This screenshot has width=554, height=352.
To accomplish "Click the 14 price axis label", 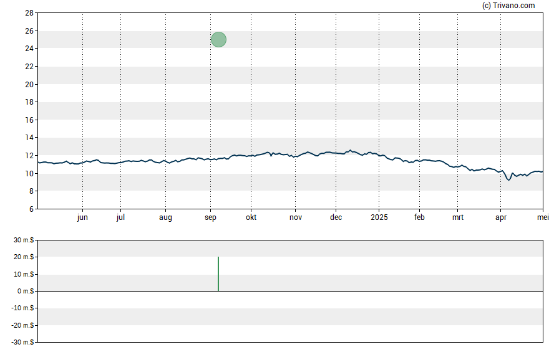I will click(29, 138).
